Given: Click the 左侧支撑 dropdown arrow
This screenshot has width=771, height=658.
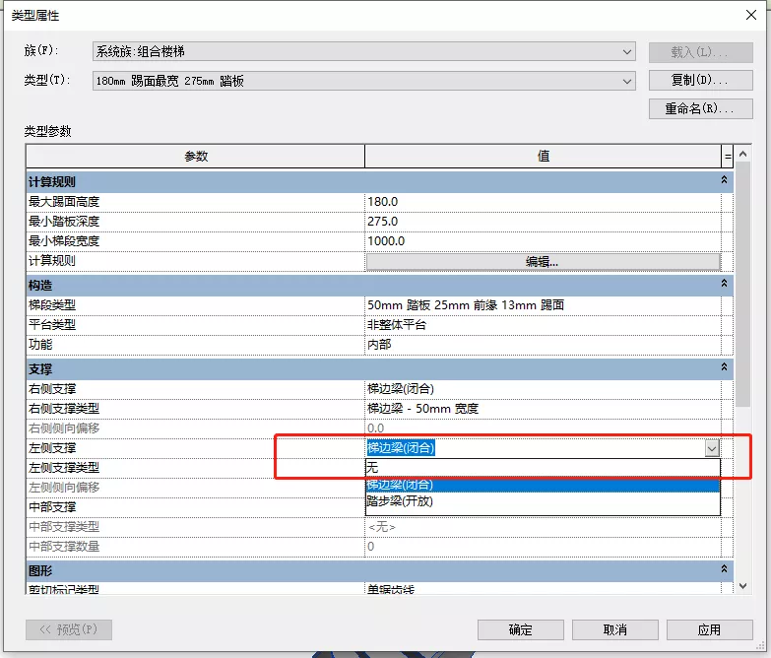Looking at the screenshot, I should pyautogui.click(x=712, y=448).
